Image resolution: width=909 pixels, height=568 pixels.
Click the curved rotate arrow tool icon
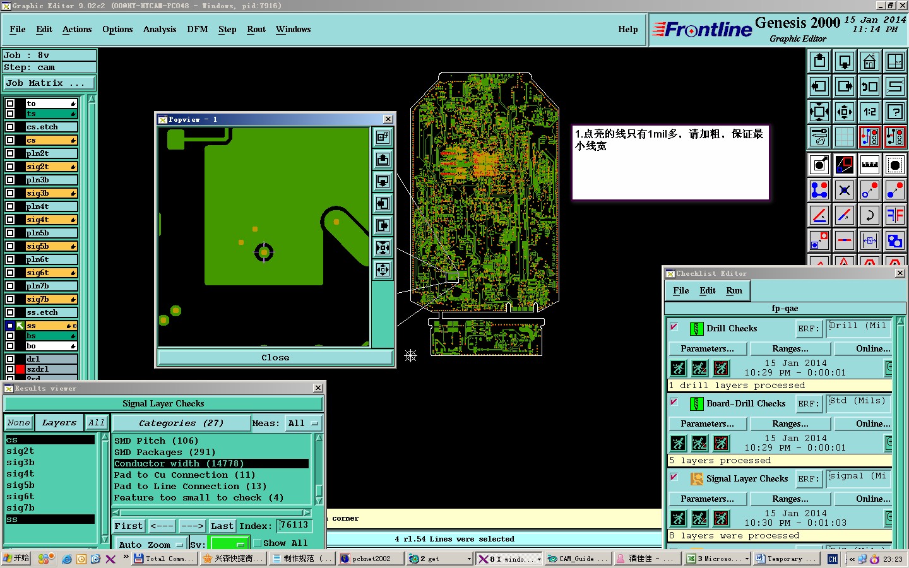coord(870,215)
